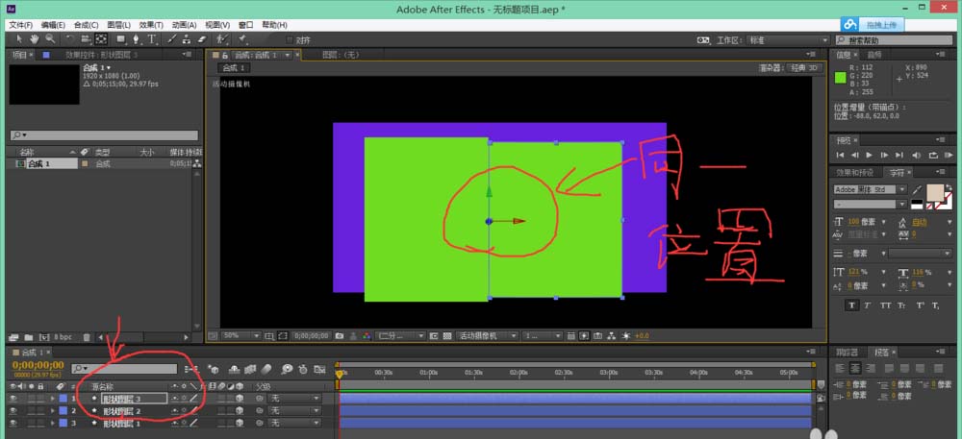Choose the Pen tool
This screenshot has height=439, width=962.
point(136,39)
